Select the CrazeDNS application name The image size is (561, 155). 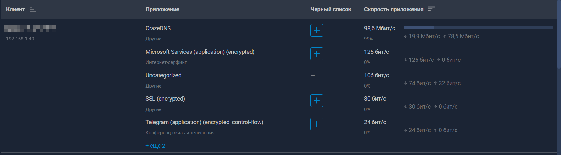point(158,28)
